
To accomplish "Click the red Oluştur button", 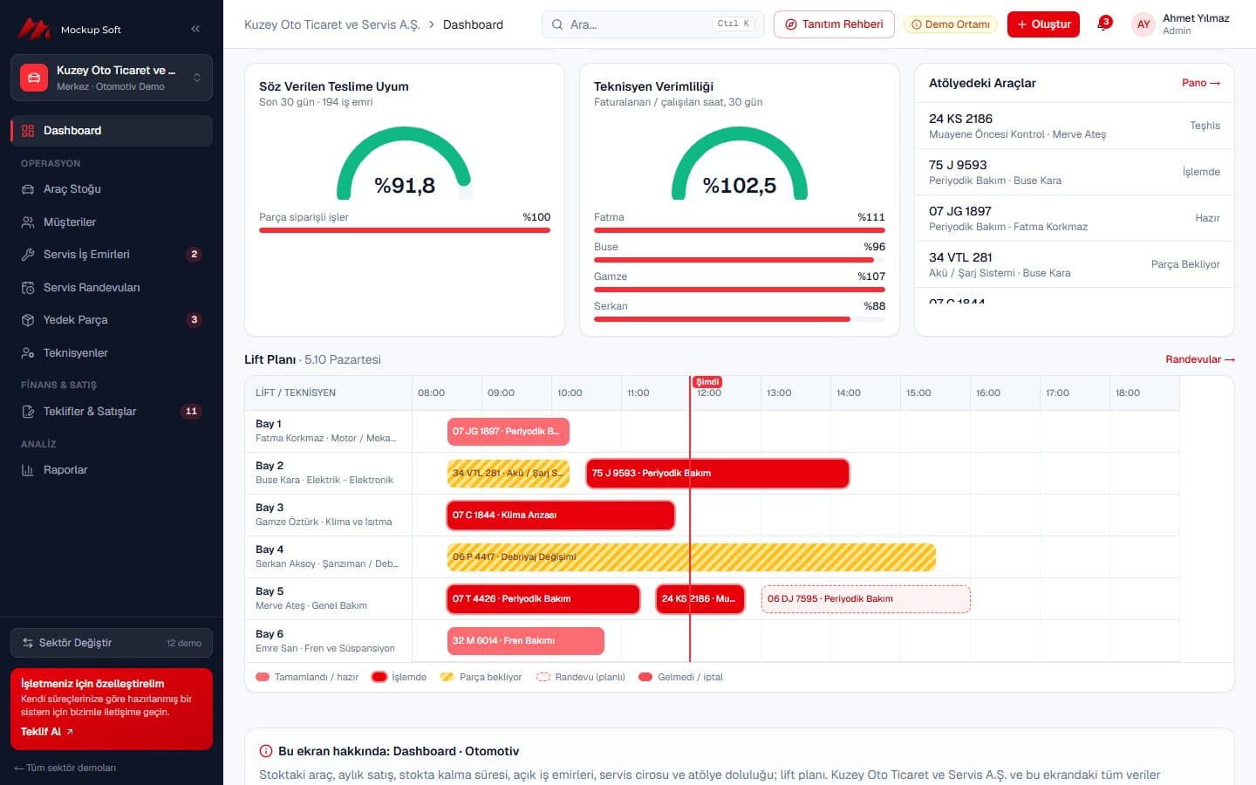I will tap(1043, 24).
